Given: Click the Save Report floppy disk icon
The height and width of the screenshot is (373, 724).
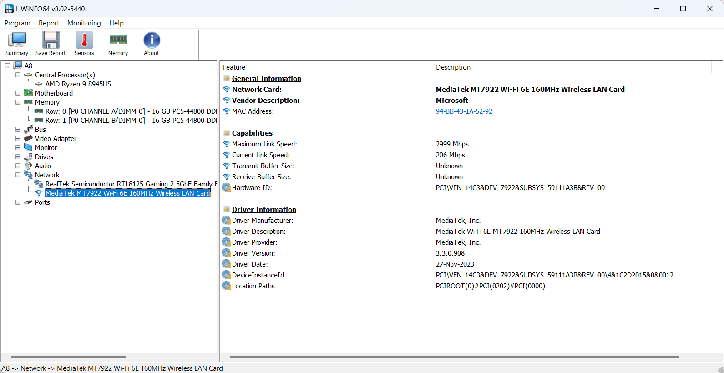Looking at the screenshot, I should click(x=51, y=40).
